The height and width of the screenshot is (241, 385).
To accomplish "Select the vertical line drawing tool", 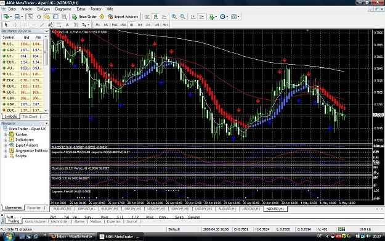I will tap(25, 25).
